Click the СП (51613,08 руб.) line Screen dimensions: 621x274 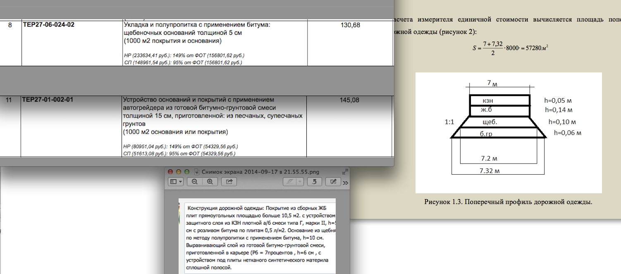click(180, 154)
